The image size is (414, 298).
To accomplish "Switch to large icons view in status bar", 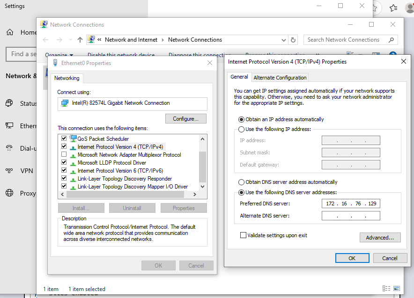I will pos(397,289).
